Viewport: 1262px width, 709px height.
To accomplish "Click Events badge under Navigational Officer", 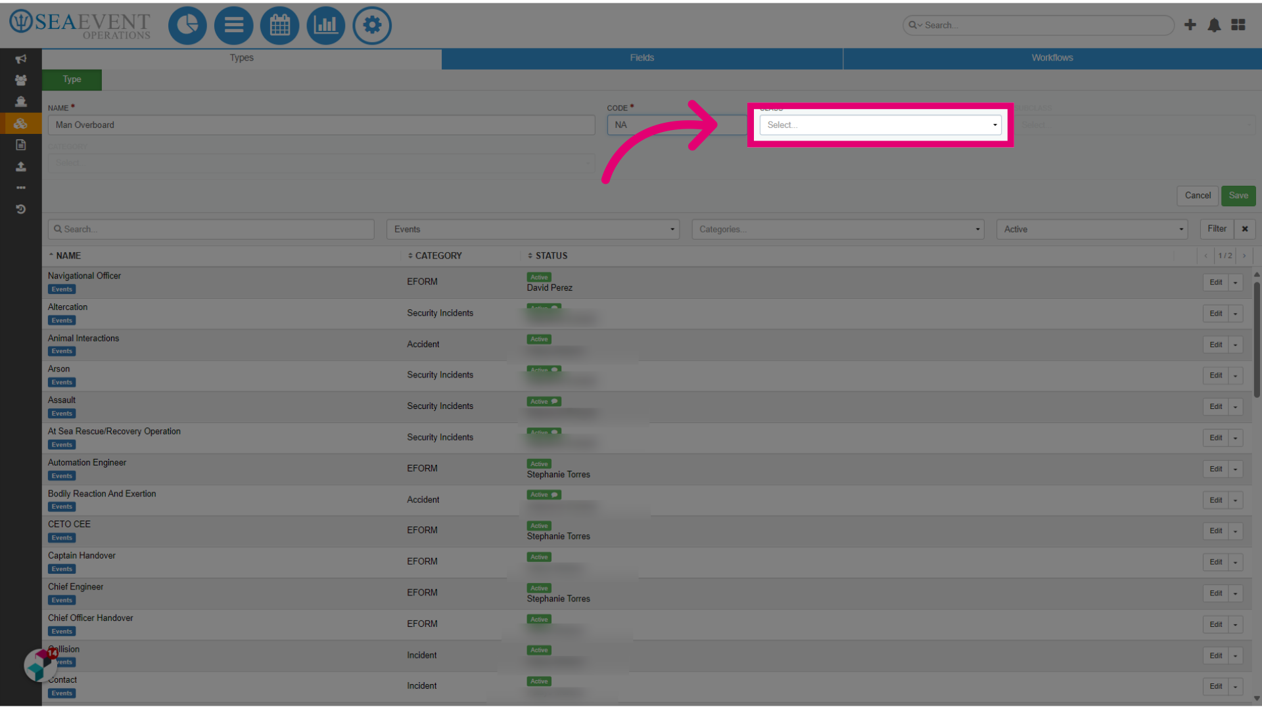I will coord(62,290).
